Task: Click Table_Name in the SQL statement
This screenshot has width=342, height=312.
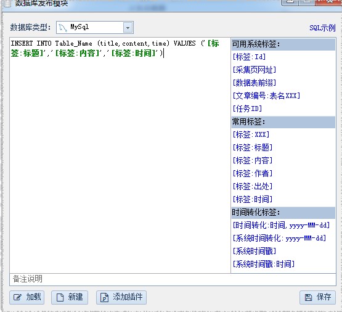Action: (x=74, y=43)
